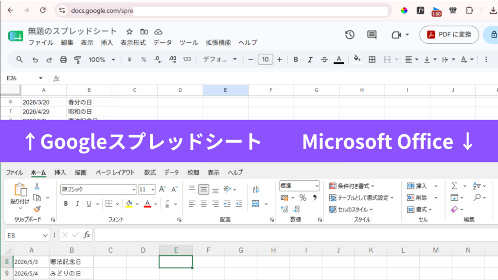Choose Google Sheets fill color bucket
This screenshot has width=498, height=280.
coord(357,59)
